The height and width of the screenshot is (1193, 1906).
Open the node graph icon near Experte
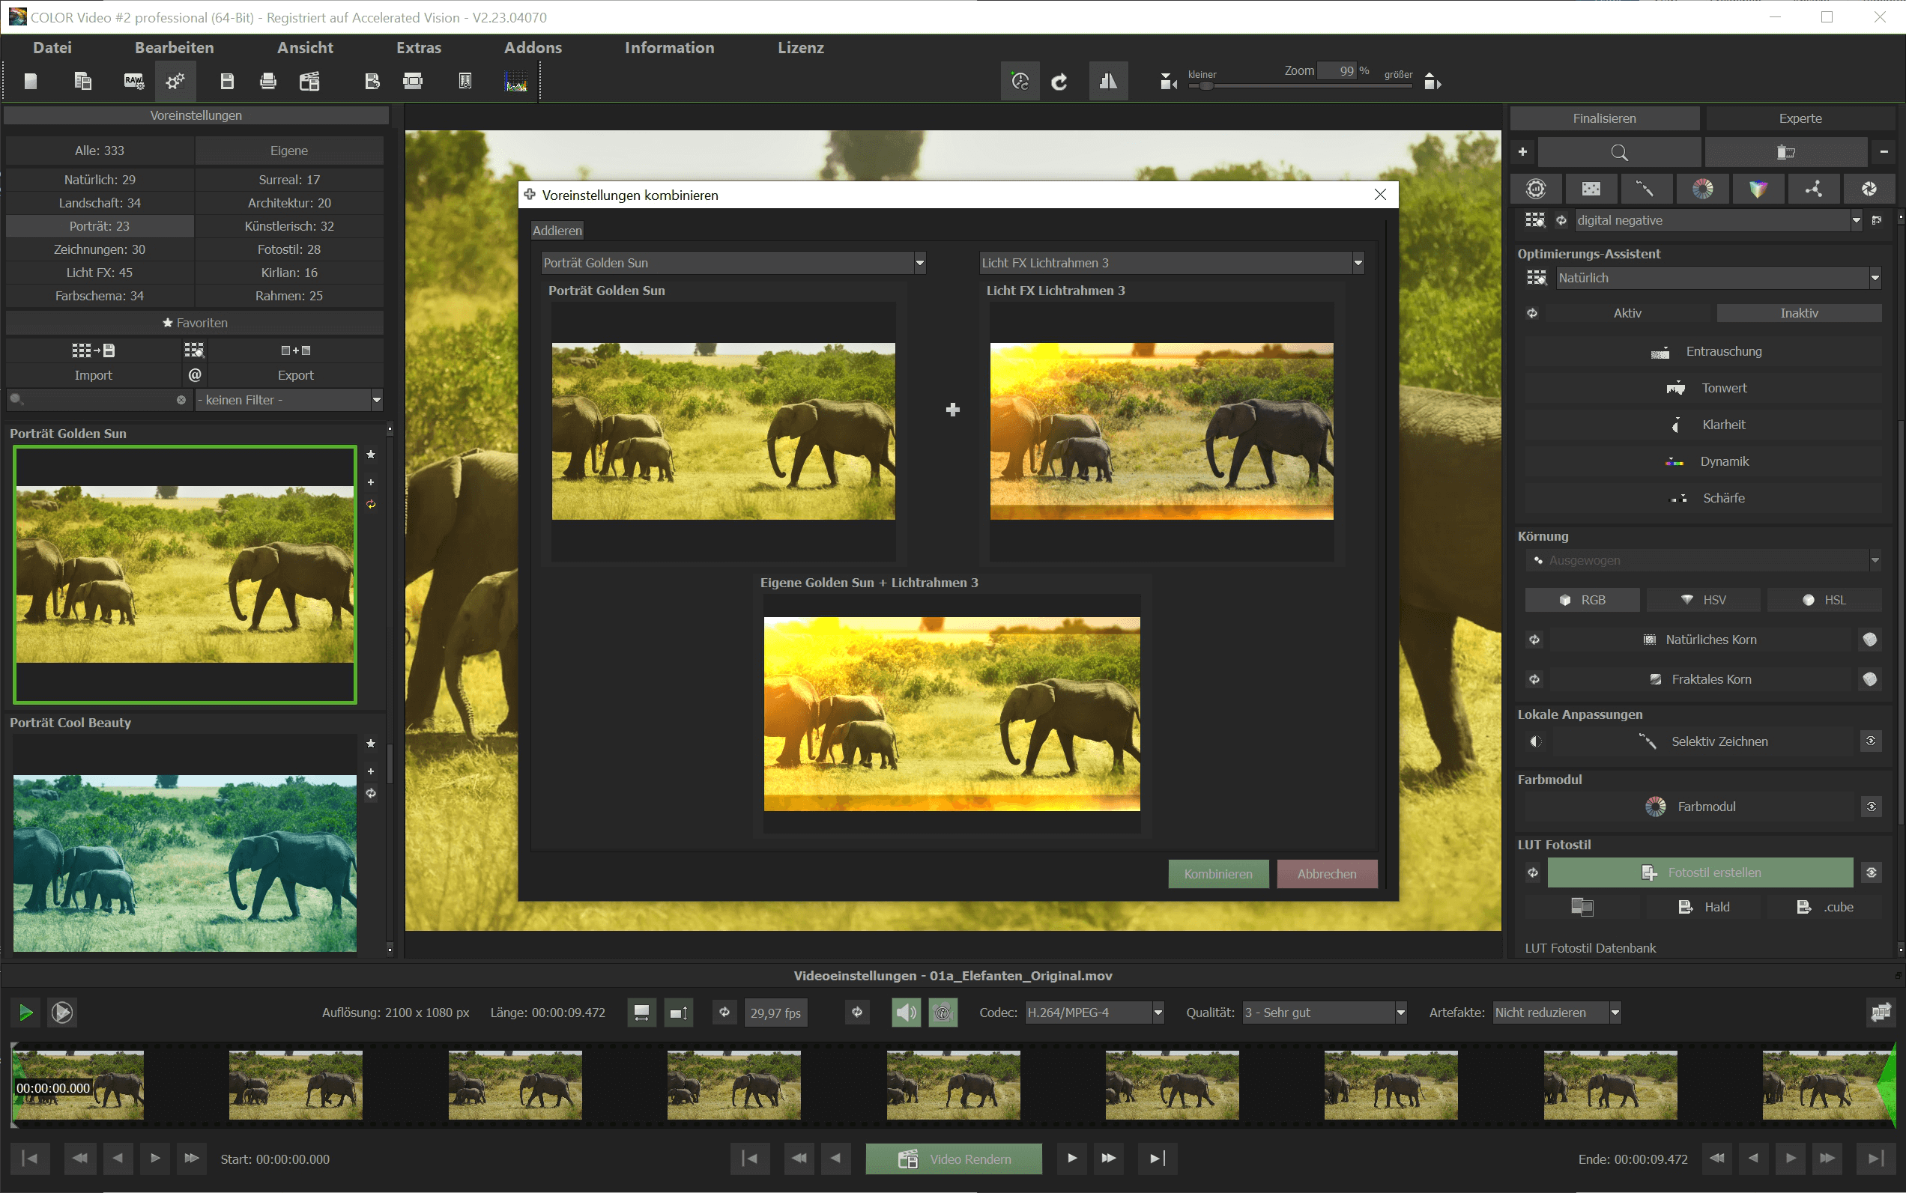(x=1815, y=189)
